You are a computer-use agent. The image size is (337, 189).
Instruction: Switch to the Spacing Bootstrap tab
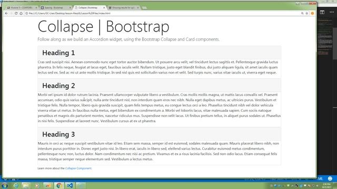(x=55, y=8)
